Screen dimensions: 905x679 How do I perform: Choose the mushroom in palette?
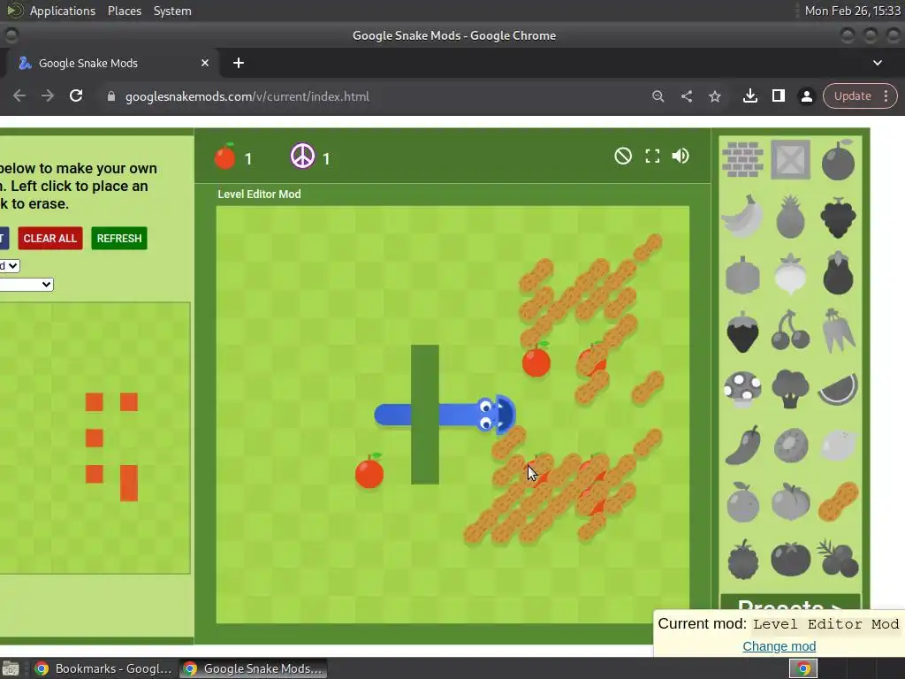tap(742, 389)
